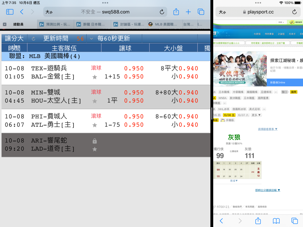Select the 讓分大 header button

pyautogui.click(x=14, y=38)
